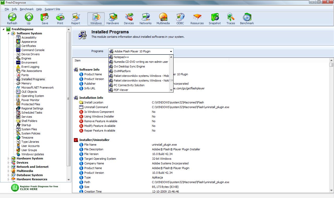Open the Support Site menu
Image resolution: width=334 pixels, height=198 pixels.
tap(52, 9)
